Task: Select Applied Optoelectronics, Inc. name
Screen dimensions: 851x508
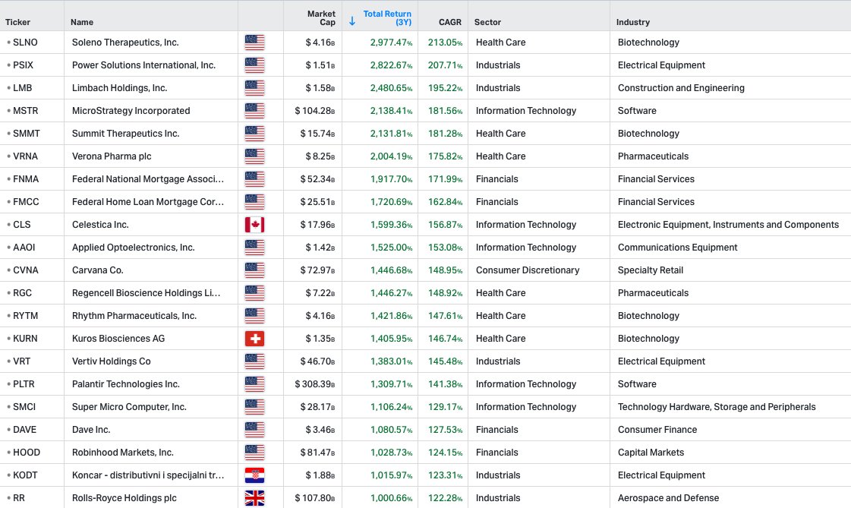Action: click(x=133, y=248)
